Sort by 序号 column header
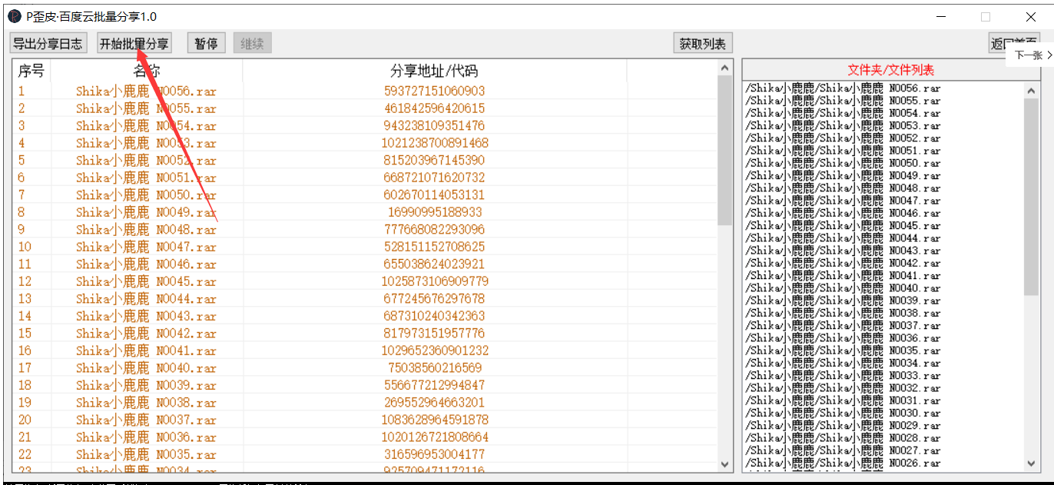 pos(31,71)
